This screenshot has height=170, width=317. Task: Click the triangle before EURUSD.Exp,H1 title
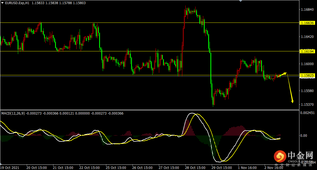click(x=2, y=3)
